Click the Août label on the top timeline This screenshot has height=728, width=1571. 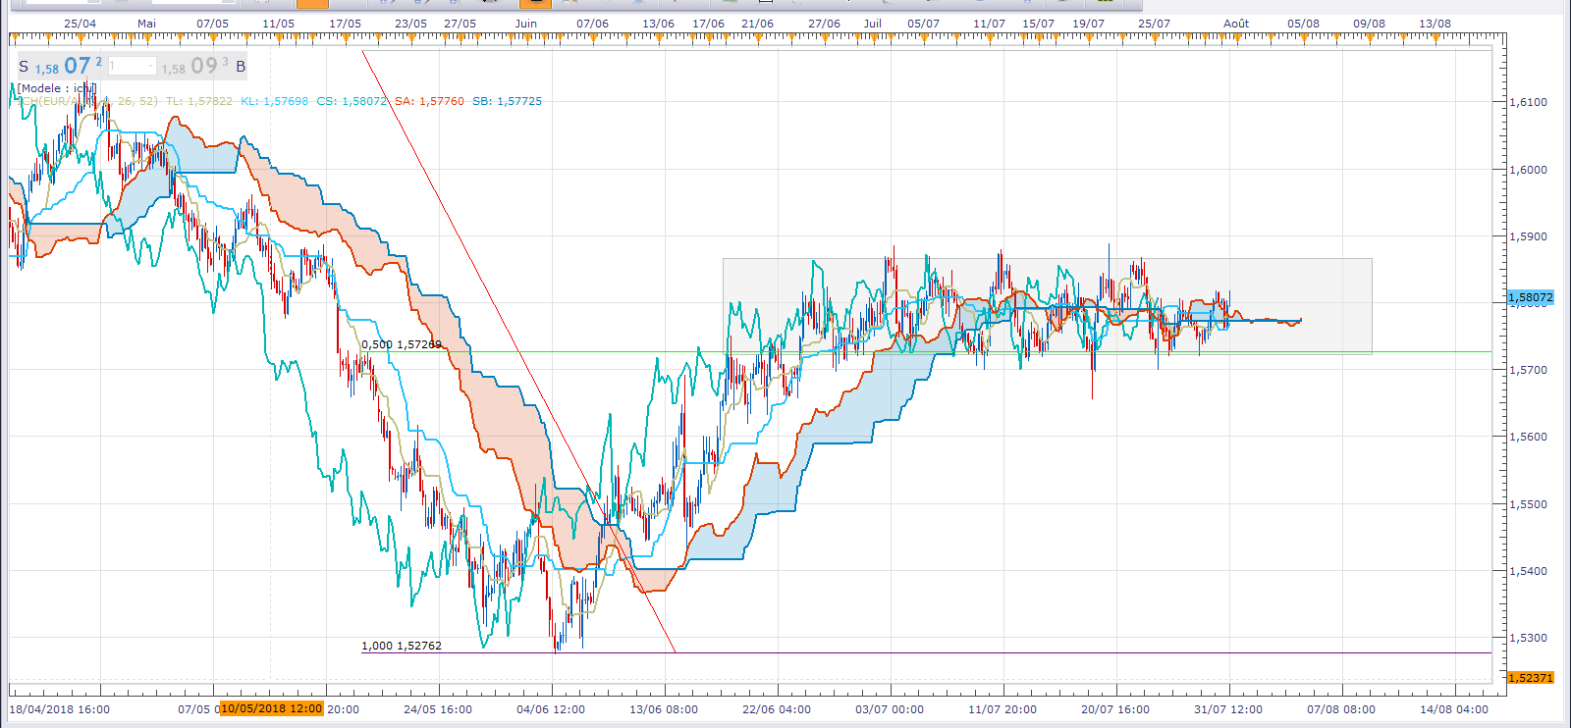[x=1236, y=24]
